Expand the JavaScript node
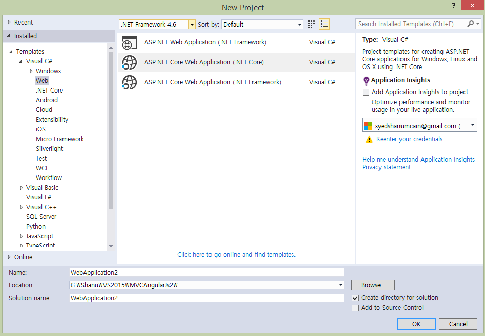 pyautogui.click(x=21, y=236)
